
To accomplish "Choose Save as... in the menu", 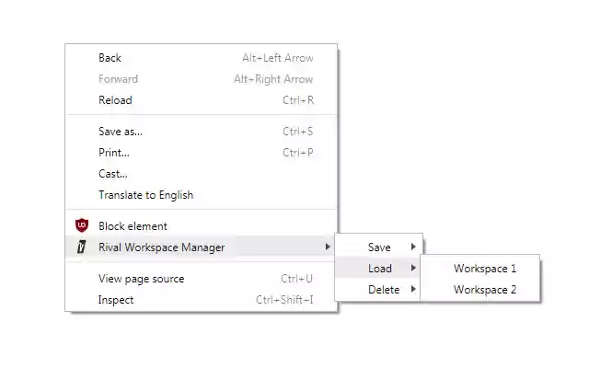I will pos(202,132).
